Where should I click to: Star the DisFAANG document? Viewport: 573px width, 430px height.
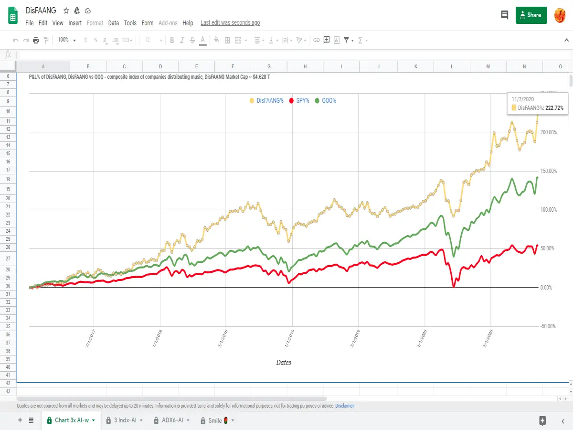point(66,11)
